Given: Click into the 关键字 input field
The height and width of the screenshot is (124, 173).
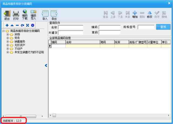Looking at the screenshot, I should point(71,33).
